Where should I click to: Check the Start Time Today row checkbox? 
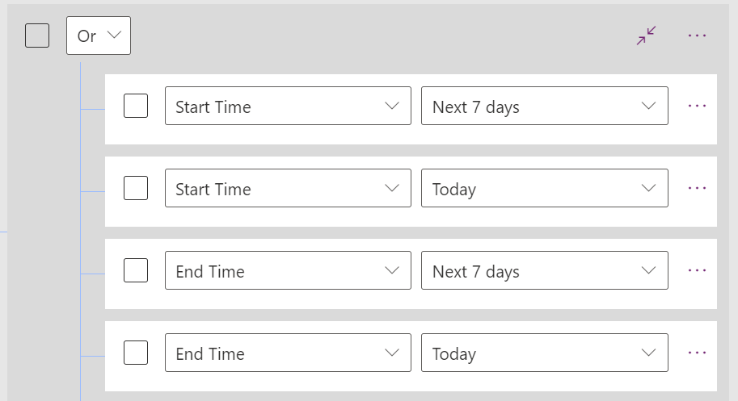[x=136, y=188]
